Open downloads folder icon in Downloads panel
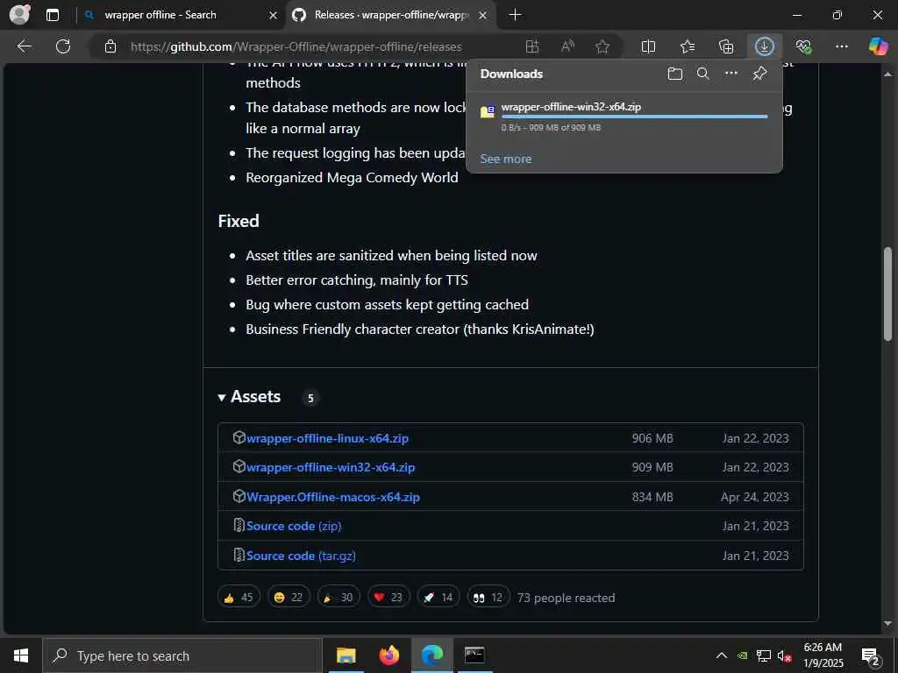898x673 pixels. [x=675, y=74]
